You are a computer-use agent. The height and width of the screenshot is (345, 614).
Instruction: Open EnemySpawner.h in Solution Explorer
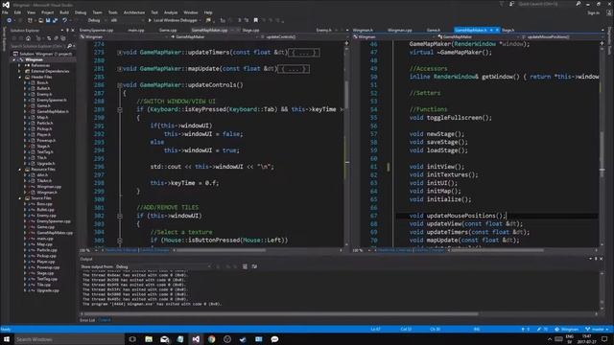tap(51, 100)
